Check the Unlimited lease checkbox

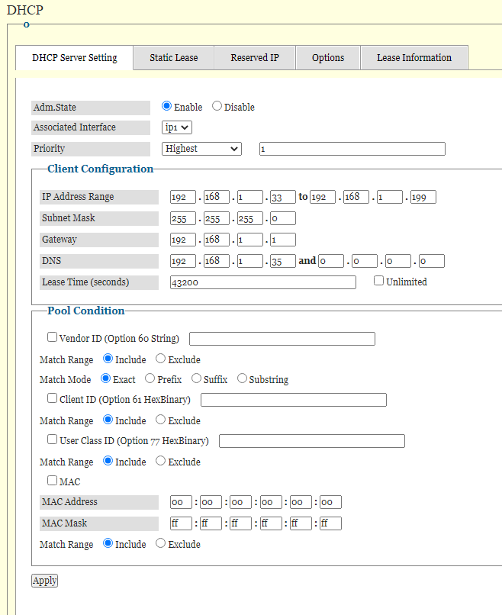pyautogui.click(x=378, y=281)
